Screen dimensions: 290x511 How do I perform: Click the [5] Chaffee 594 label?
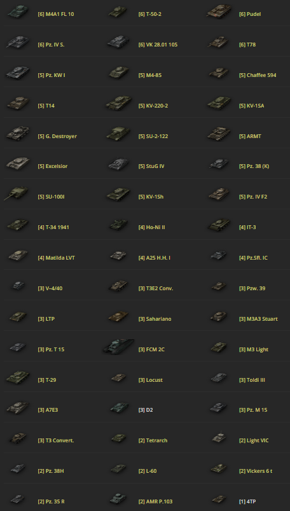258,75
